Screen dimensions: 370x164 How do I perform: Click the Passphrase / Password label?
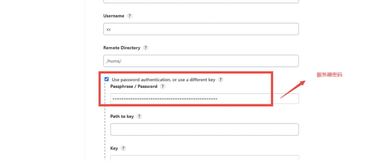point(134,86)
